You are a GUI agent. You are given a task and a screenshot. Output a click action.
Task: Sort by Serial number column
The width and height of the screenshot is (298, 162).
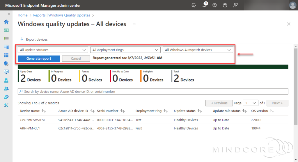[111, 111]
